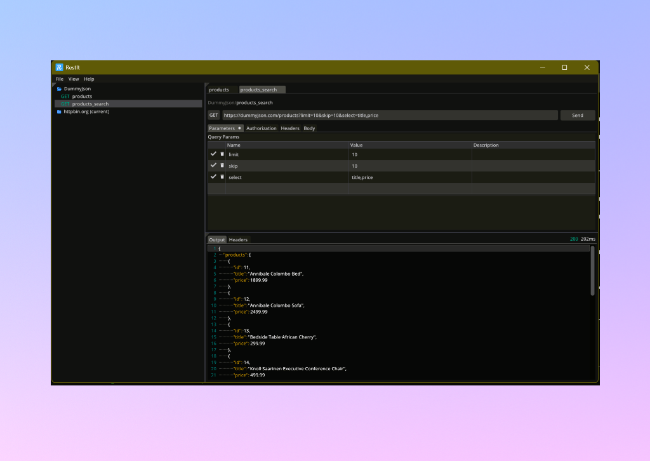Click the Value column header
Image resolution: width=650 pixels, height=461 pixels.
410,145
